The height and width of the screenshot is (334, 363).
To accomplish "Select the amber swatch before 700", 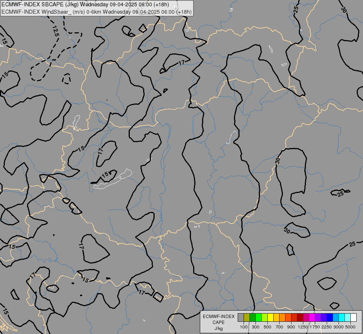I will coord(277,317).
